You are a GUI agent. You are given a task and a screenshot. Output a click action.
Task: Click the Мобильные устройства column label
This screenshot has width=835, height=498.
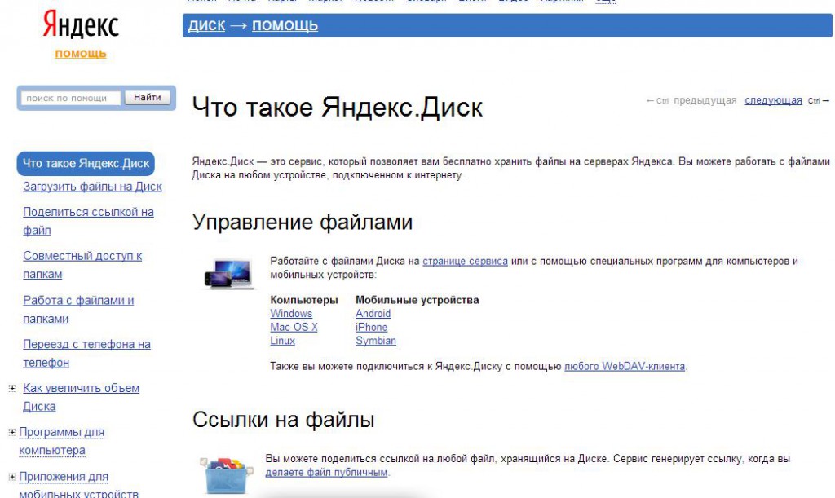tap(417, 300)
